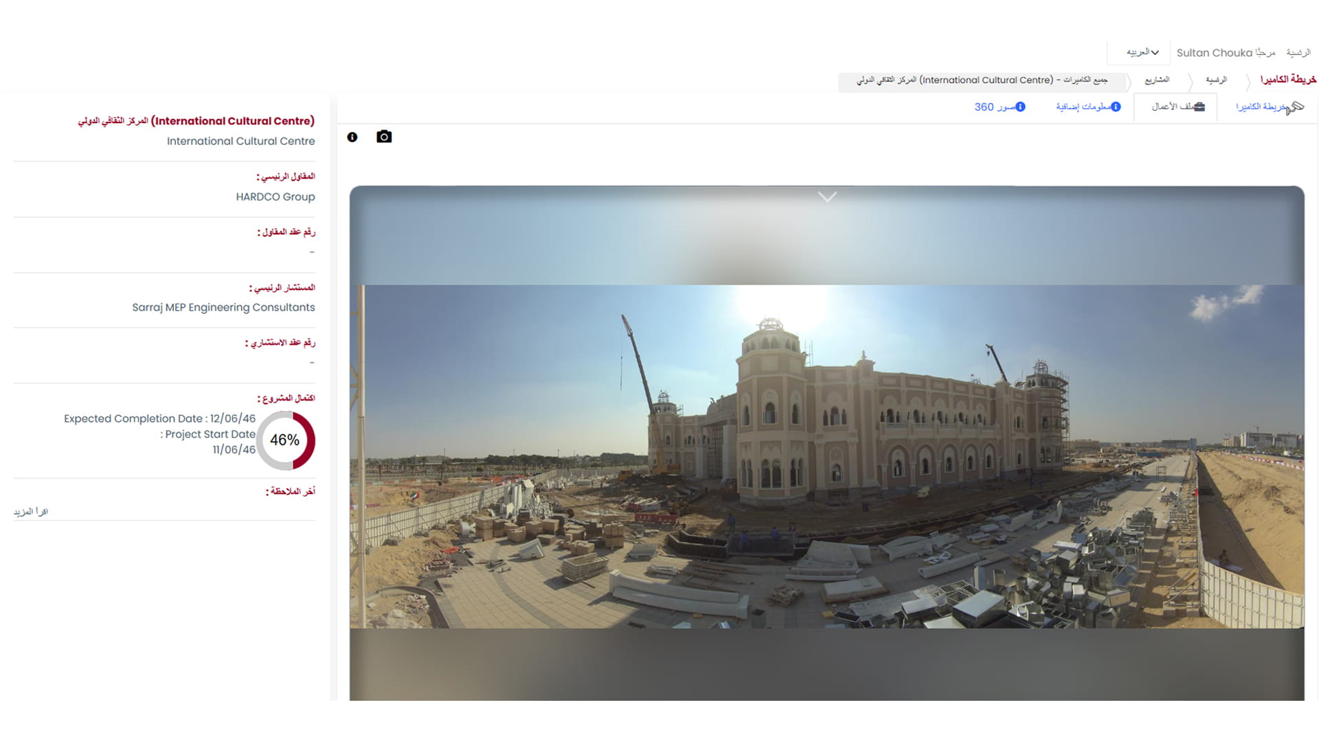This screenshot has width=1319, height=742.
Task: Click the top-right home navigation link
Action: point(1298,52)
